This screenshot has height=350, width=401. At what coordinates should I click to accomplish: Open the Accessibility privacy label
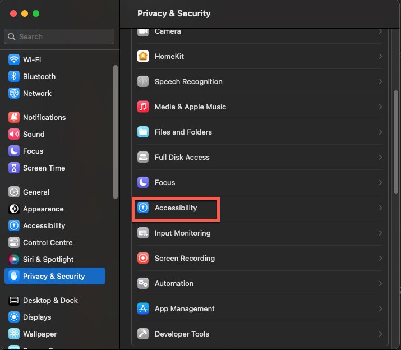click(x=176, y=208)
